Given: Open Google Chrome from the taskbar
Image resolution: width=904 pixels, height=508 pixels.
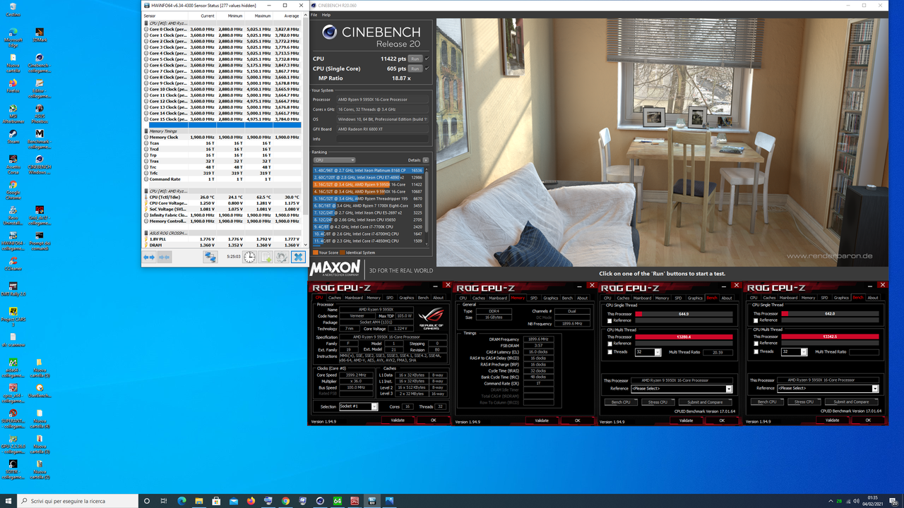Looking at the screenshot, I should tap(286, 502).
